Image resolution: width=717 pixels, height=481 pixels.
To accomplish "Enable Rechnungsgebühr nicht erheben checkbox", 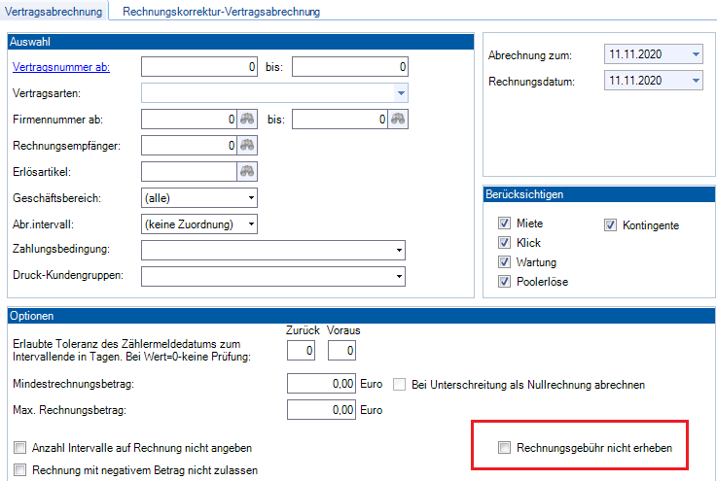I will tap(504, 448).
